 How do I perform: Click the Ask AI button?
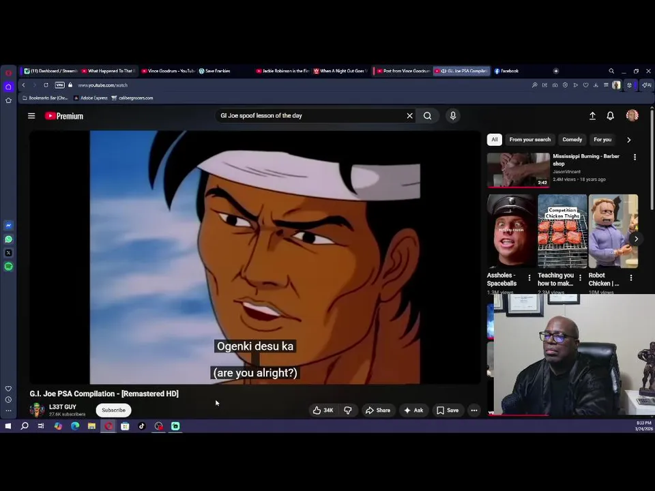[413, 410]
